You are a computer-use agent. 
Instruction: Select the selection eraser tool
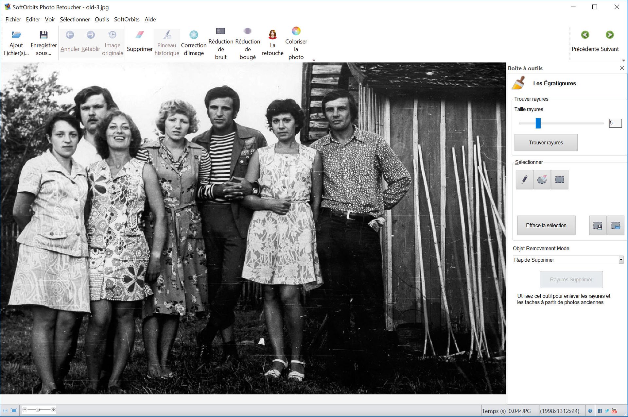tap(542, 180)
